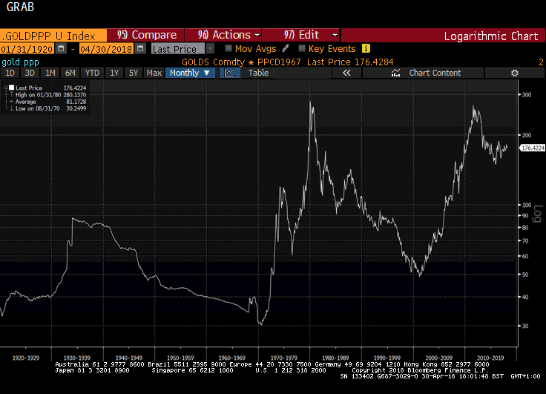This screenshot has width=546, height=394.
Task: Click the Mov Avgs pencil edit icon
Action: pos(286,48)
